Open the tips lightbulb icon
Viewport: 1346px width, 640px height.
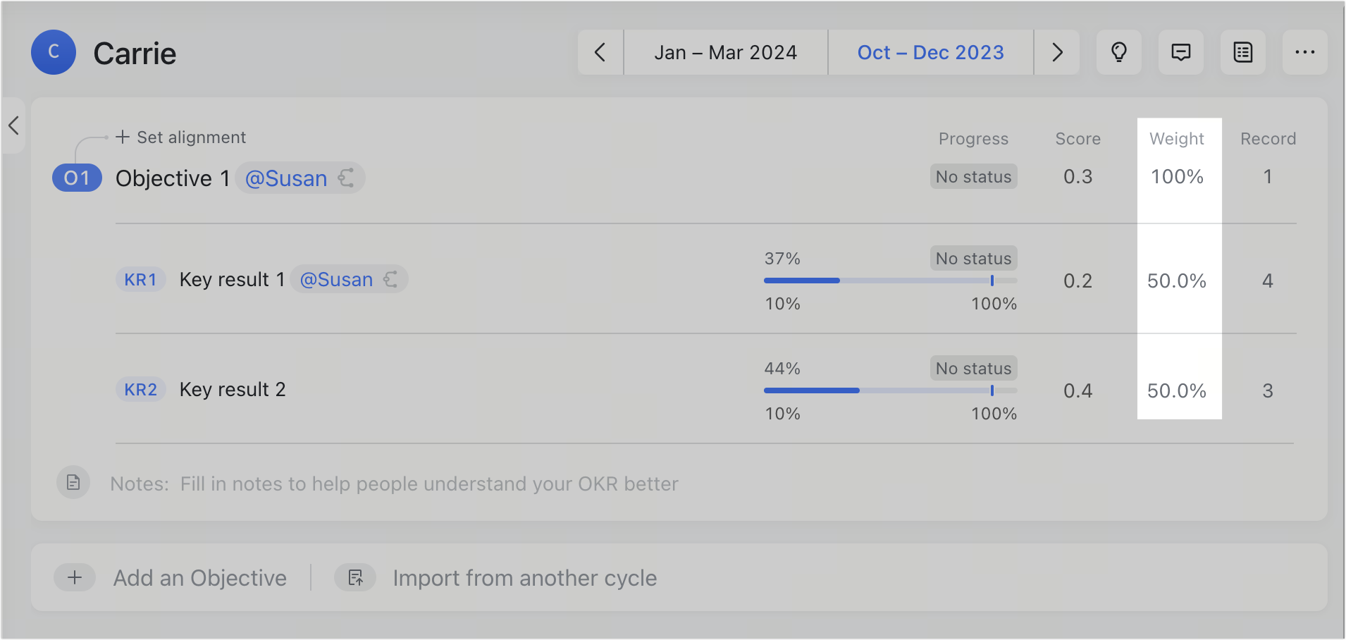click(x=1119, y=52)
